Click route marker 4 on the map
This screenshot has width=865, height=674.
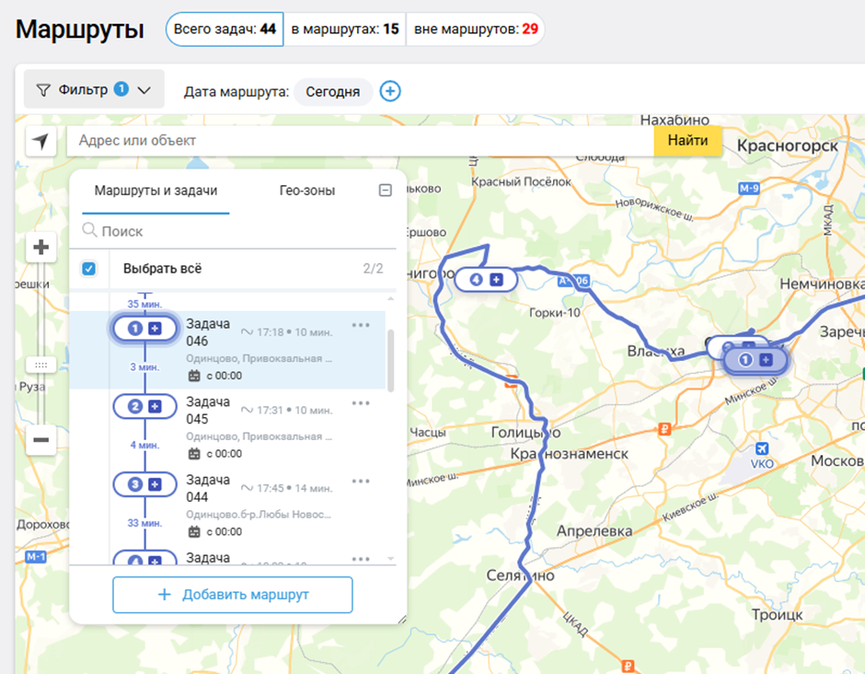coord(485,279)
